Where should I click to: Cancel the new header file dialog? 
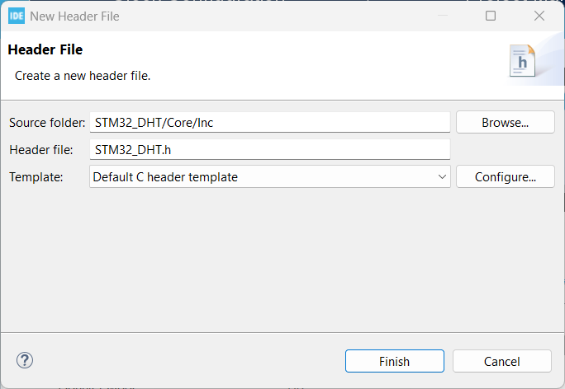pos(502,361)
